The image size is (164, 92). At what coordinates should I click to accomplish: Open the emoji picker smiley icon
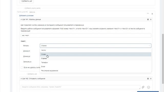point(149,87)
